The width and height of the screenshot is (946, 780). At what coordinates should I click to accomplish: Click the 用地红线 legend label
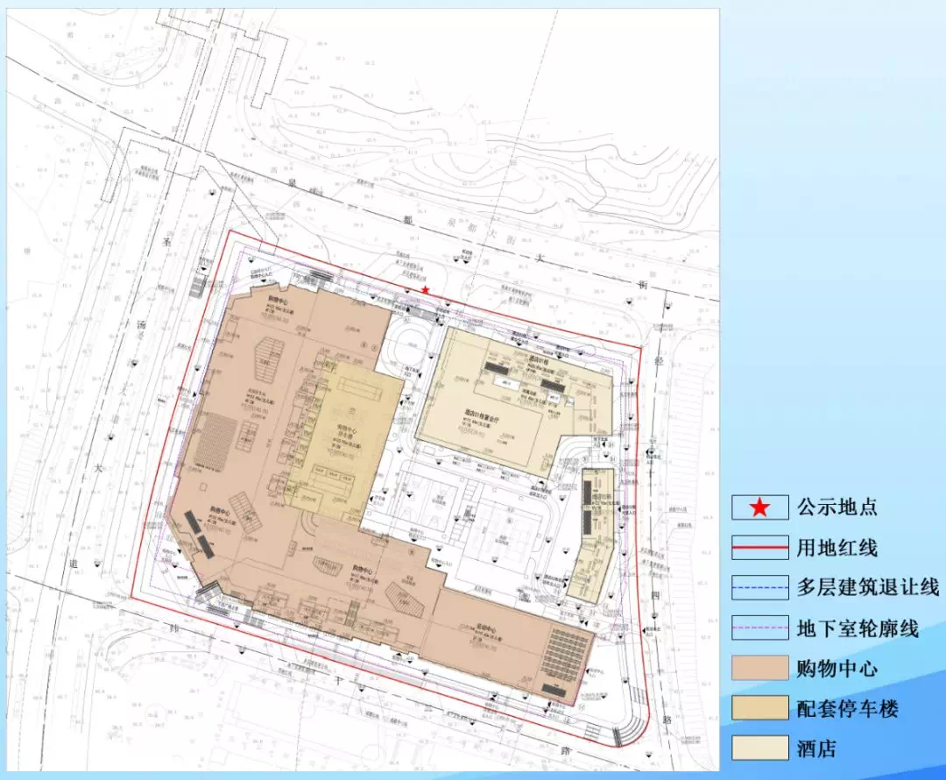pyautogui.click(x=837, y=549)
